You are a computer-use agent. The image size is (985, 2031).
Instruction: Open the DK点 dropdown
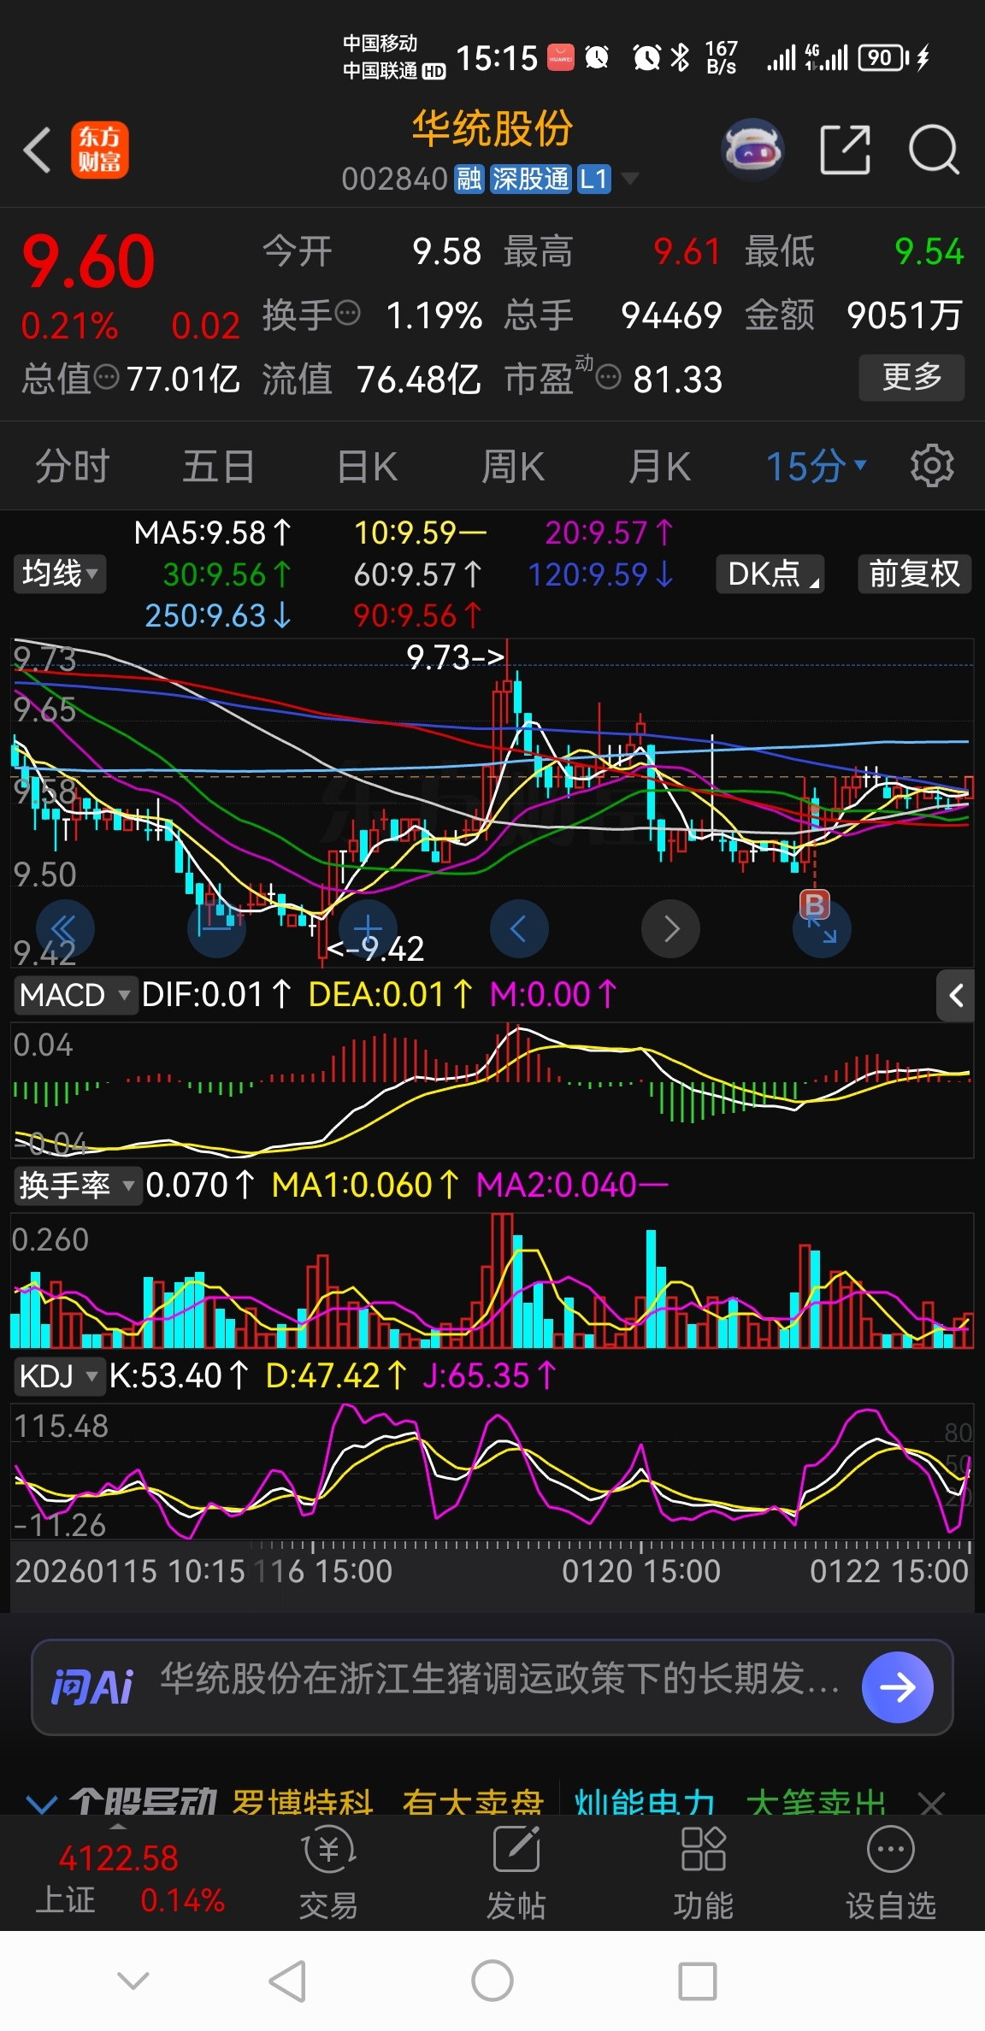click(770, 574)
